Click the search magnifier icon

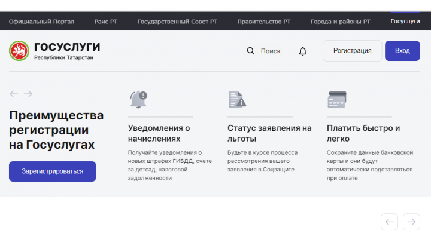tap(250, 51)
